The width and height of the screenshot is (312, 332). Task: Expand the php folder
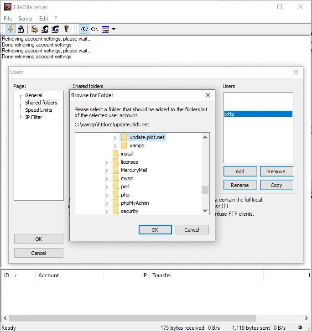point(107,195)
